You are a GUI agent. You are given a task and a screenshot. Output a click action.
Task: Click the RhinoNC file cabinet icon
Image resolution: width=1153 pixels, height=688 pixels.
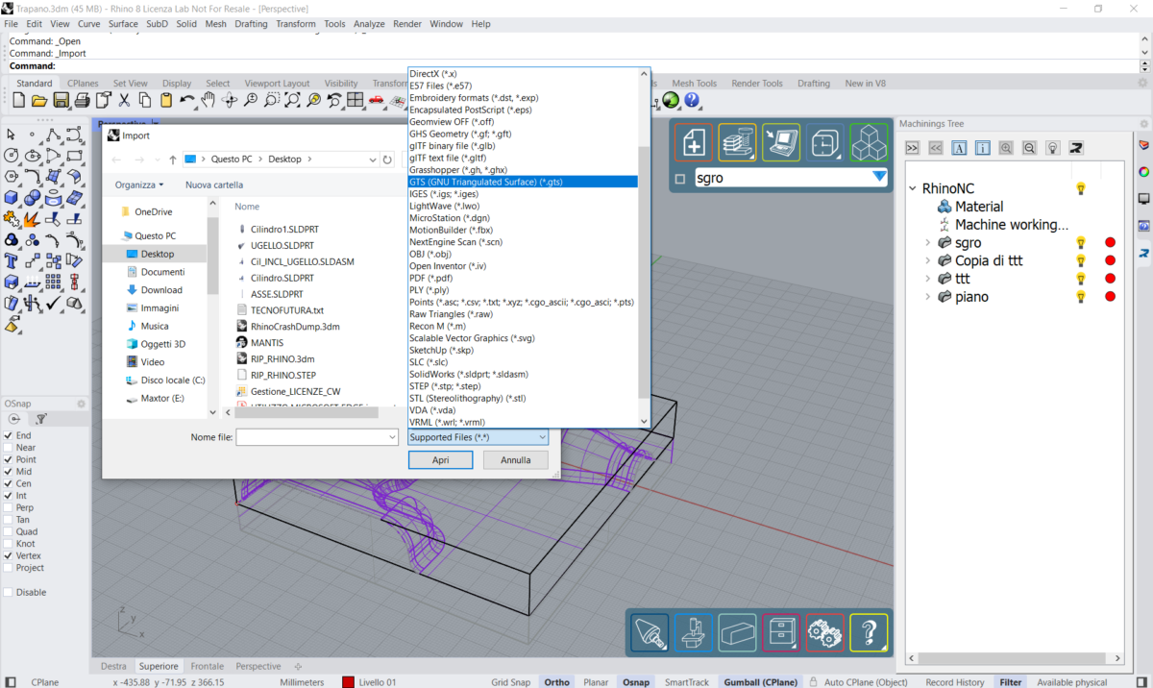pyautogui.click(x=781, y=632)
